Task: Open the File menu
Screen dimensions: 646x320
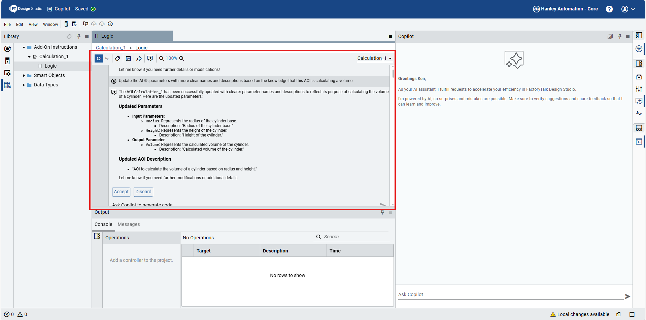Action: point(7,24)
